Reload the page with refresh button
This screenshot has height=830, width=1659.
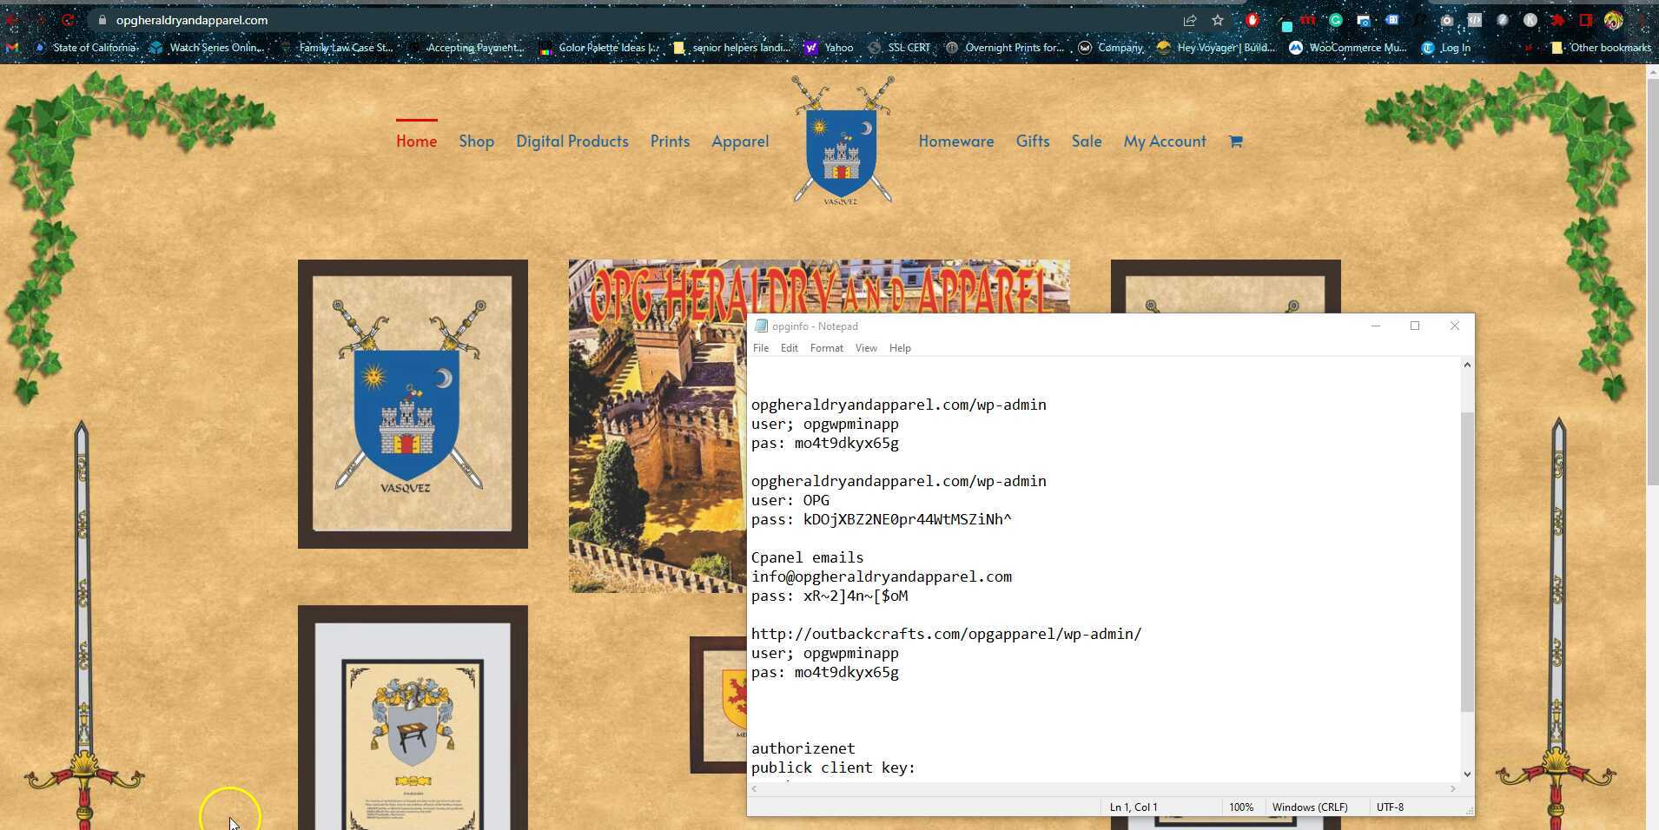(68, 20)
